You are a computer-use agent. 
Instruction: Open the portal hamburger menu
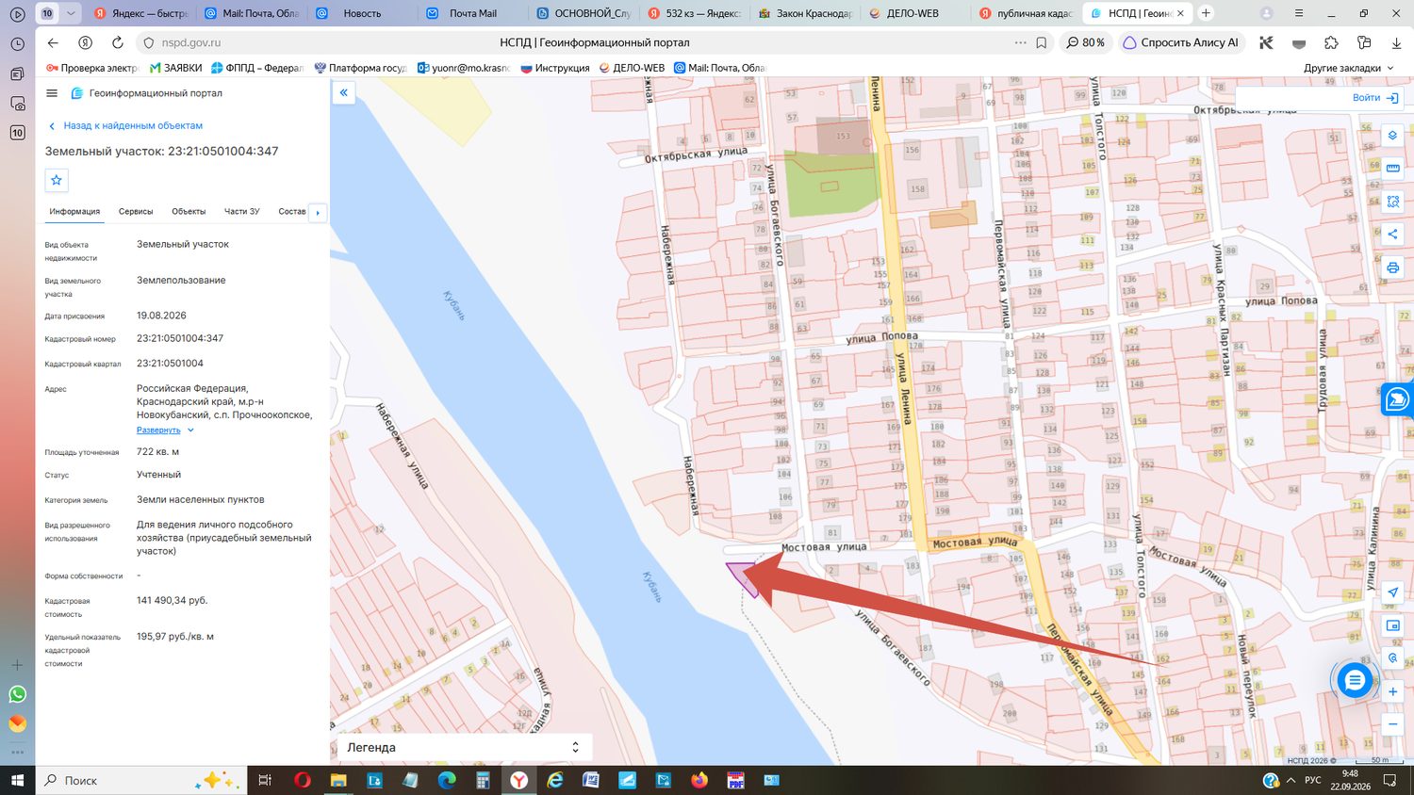[52, 93]
